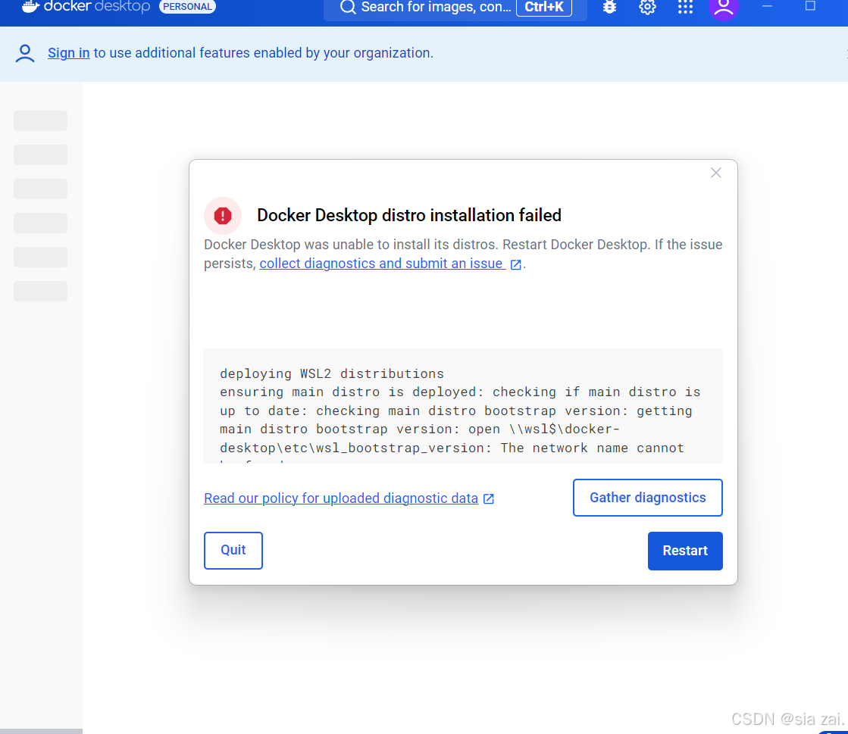Click the Restart button

[685, 550]
